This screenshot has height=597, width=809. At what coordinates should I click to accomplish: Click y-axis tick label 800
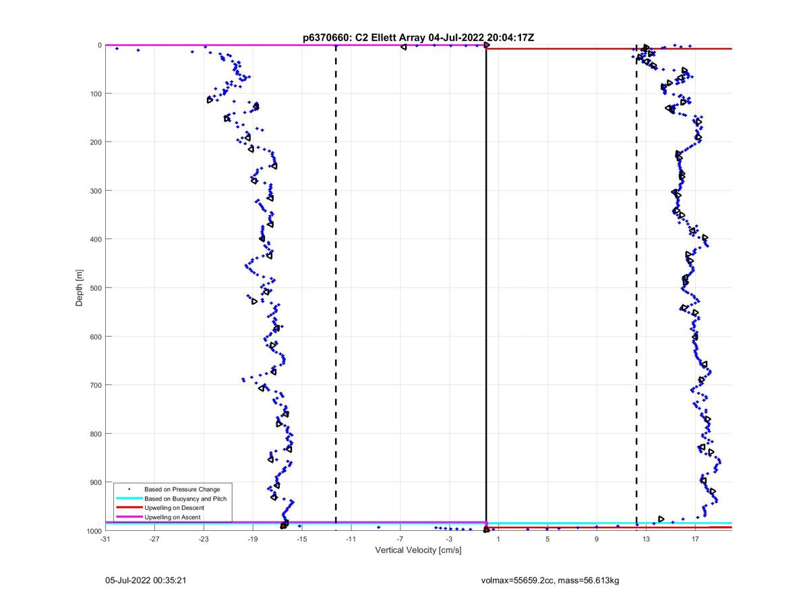click(x=95, y=433)
